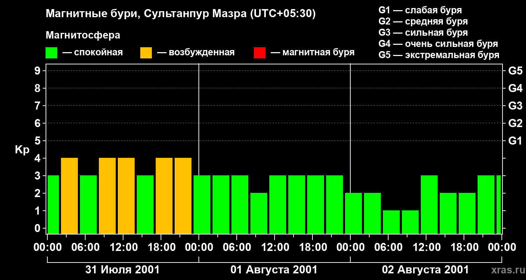
Task: Click the "Магнитосфера" heading
Action: (x=83, y=35)
